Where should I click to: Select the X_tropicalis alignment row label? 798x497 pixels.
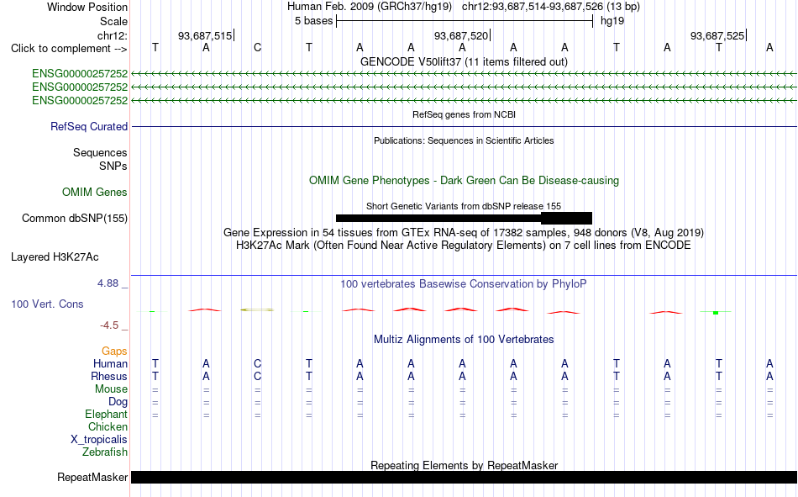(x=99, y=440)
